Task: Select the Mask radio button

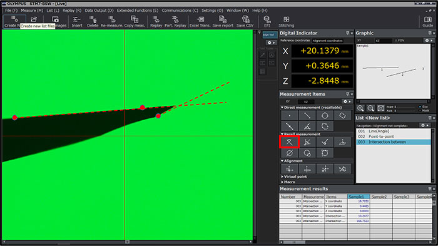Action: 420,110
